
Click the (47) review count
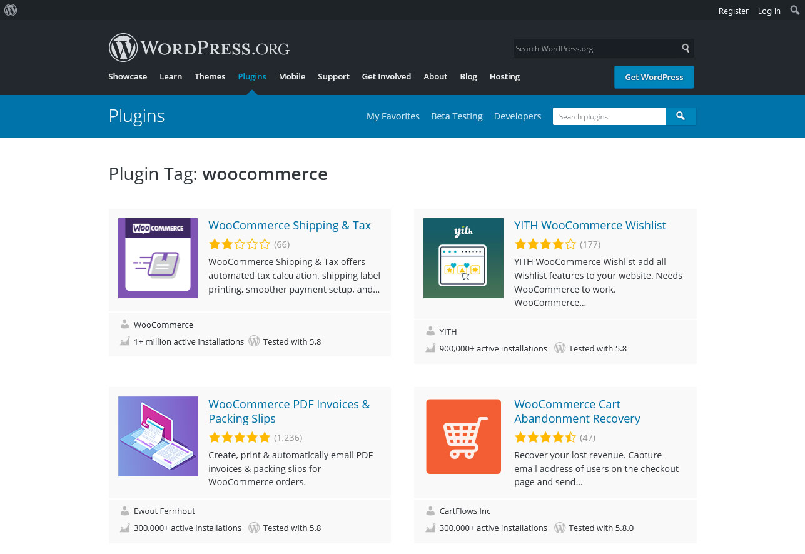click(587, 438)
